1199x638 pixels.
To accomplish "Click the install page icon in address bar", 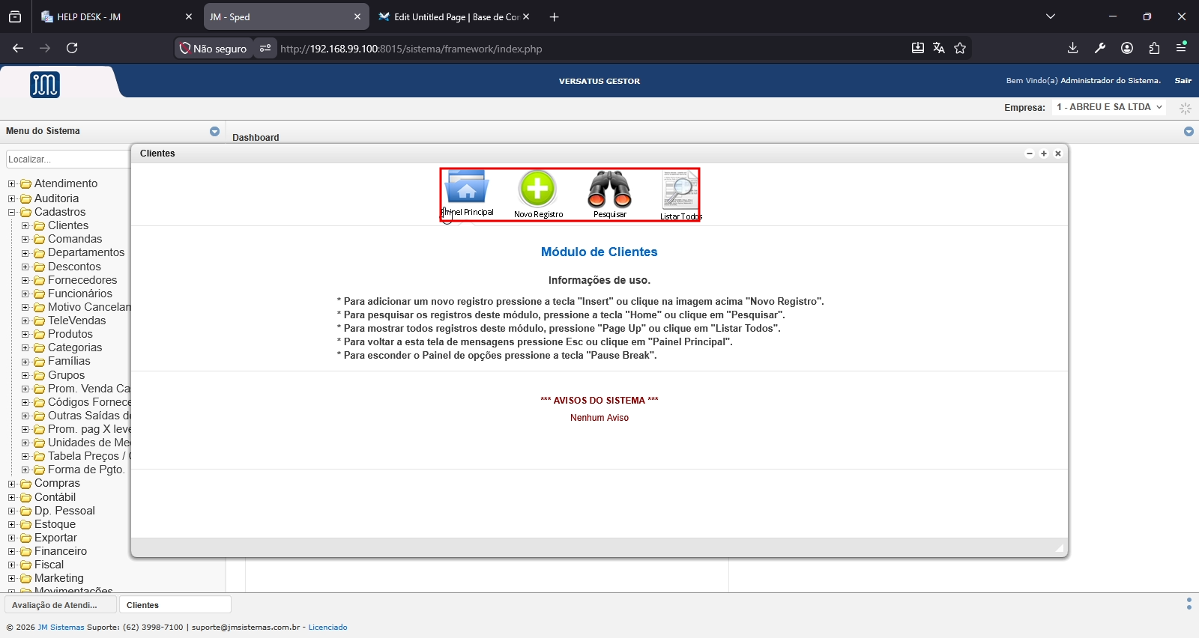I will coord(918,48).
